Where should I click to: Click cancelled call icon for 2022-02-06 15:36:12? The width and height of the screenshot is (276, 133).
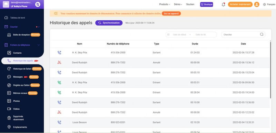click(x=59, y=62)
